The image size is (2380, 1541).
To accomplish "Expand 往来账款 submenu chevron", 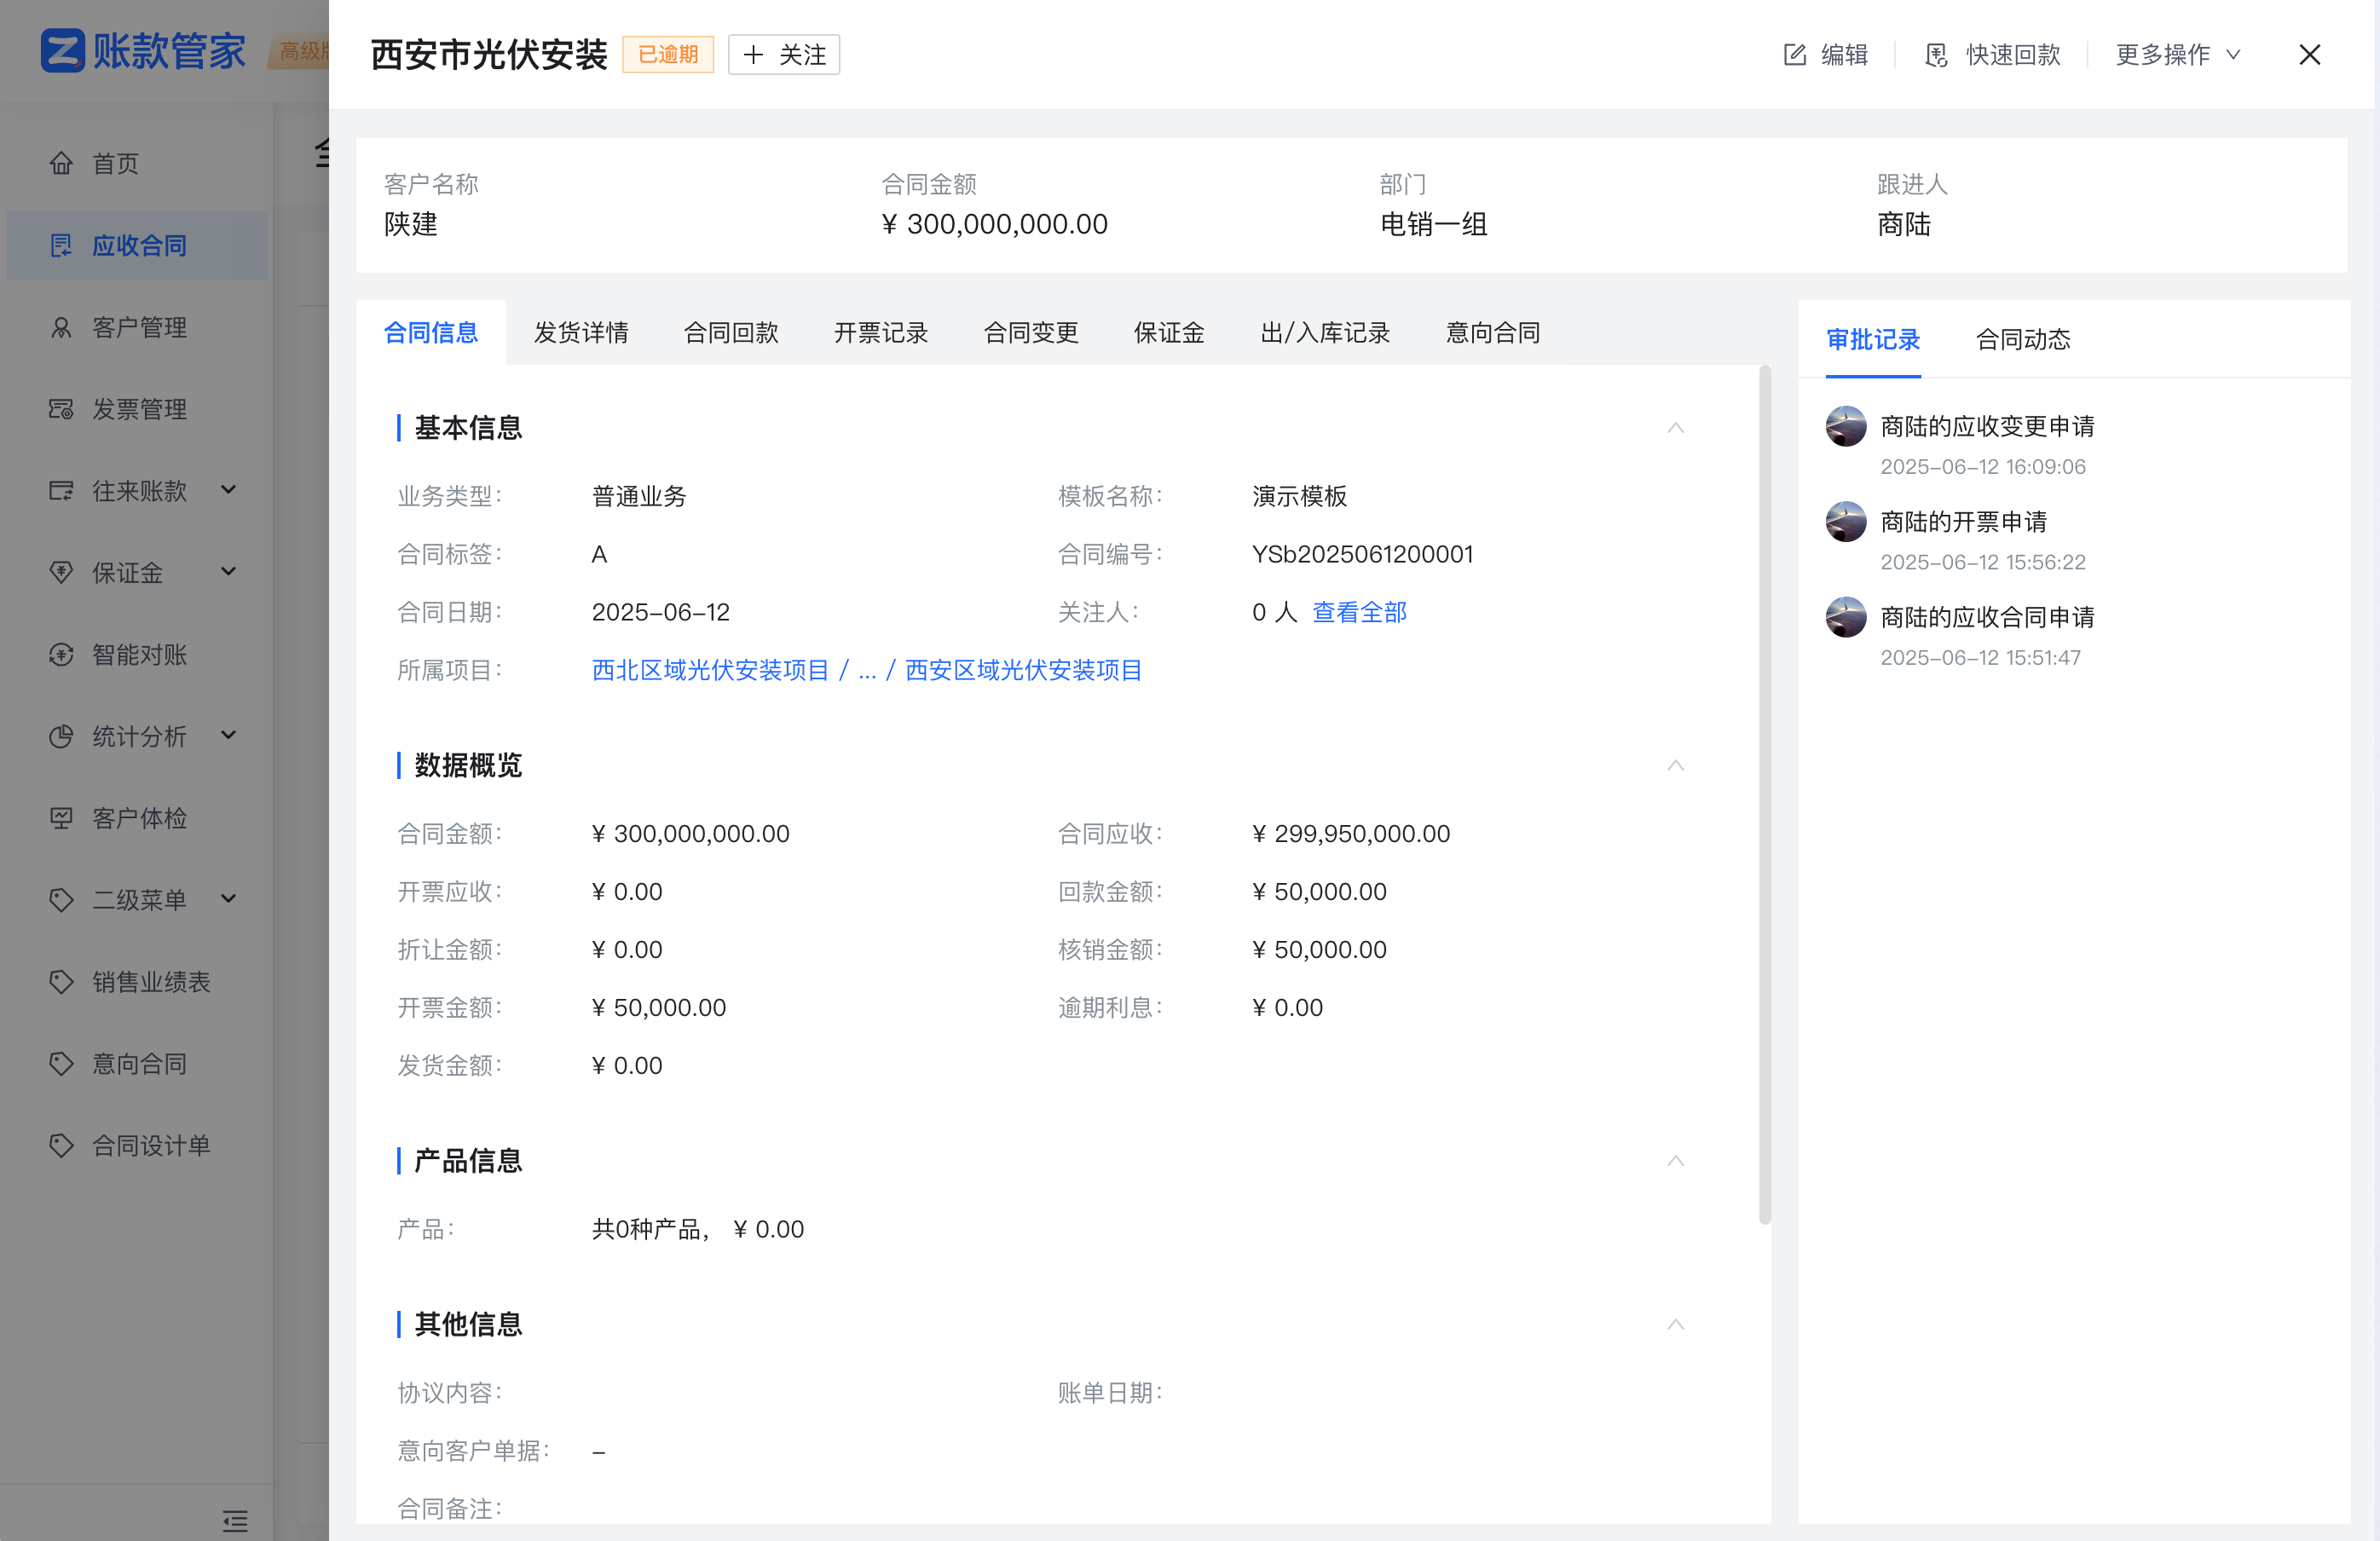I will (229, 489).
